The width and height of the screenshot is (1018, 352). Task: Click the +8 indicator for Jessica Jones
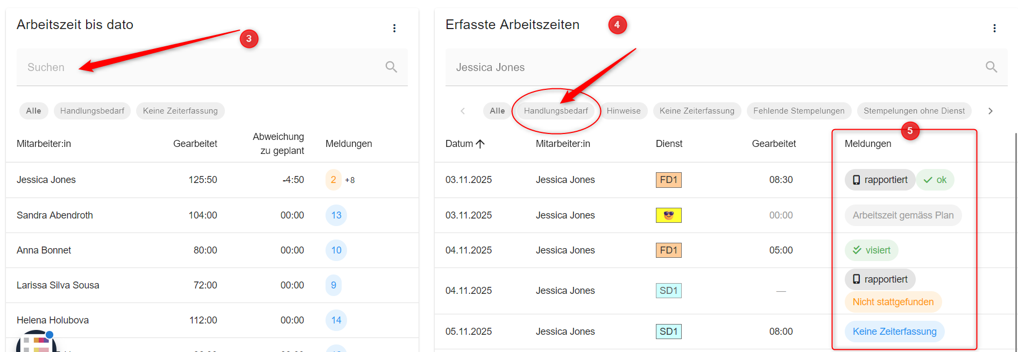[x=350, y=180]
